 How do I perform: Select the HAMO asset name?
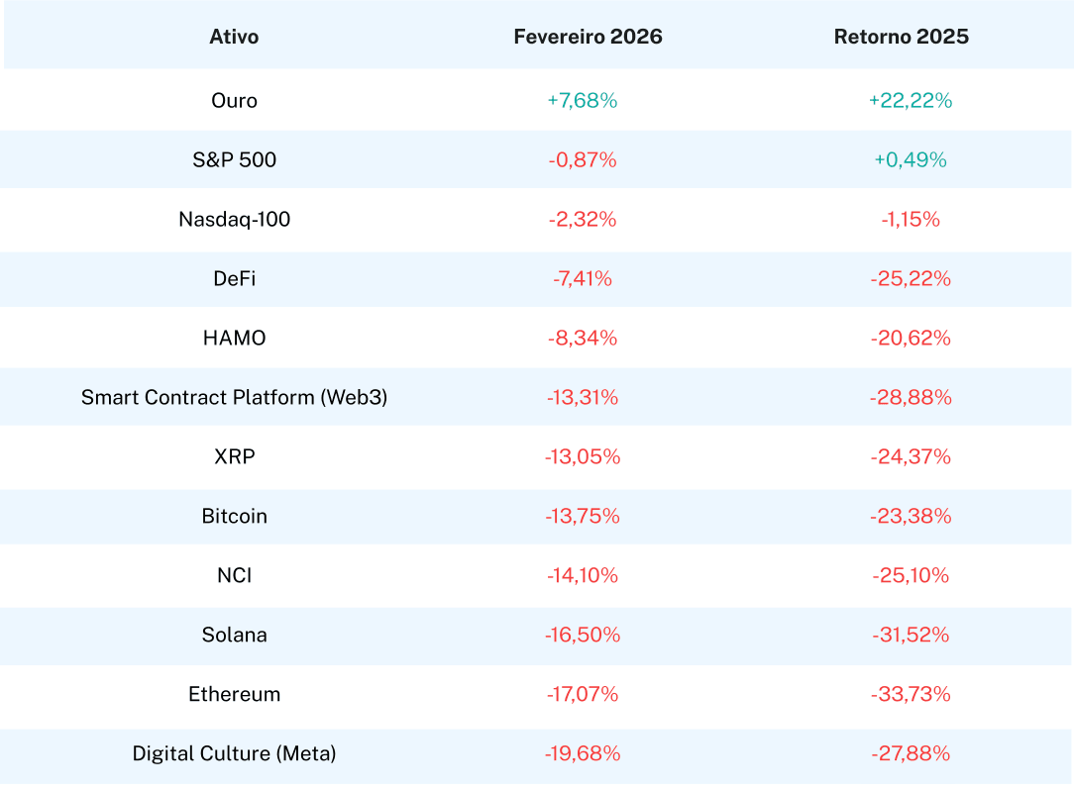[234, 339]
